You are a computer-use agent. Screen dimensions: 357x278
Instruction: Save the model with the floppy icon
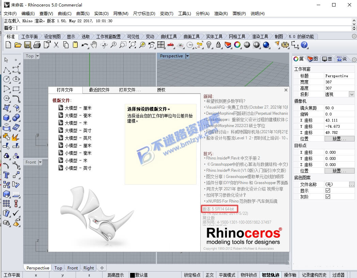coord(28,45)
